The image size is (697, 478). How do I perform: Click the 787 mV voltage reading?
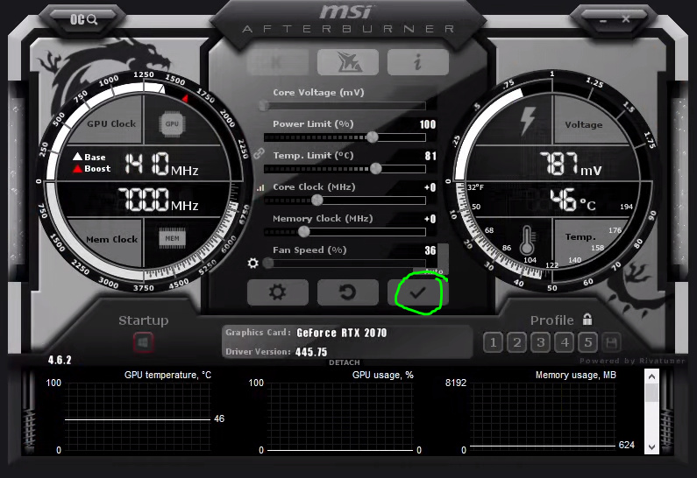(x=571, y=164)
